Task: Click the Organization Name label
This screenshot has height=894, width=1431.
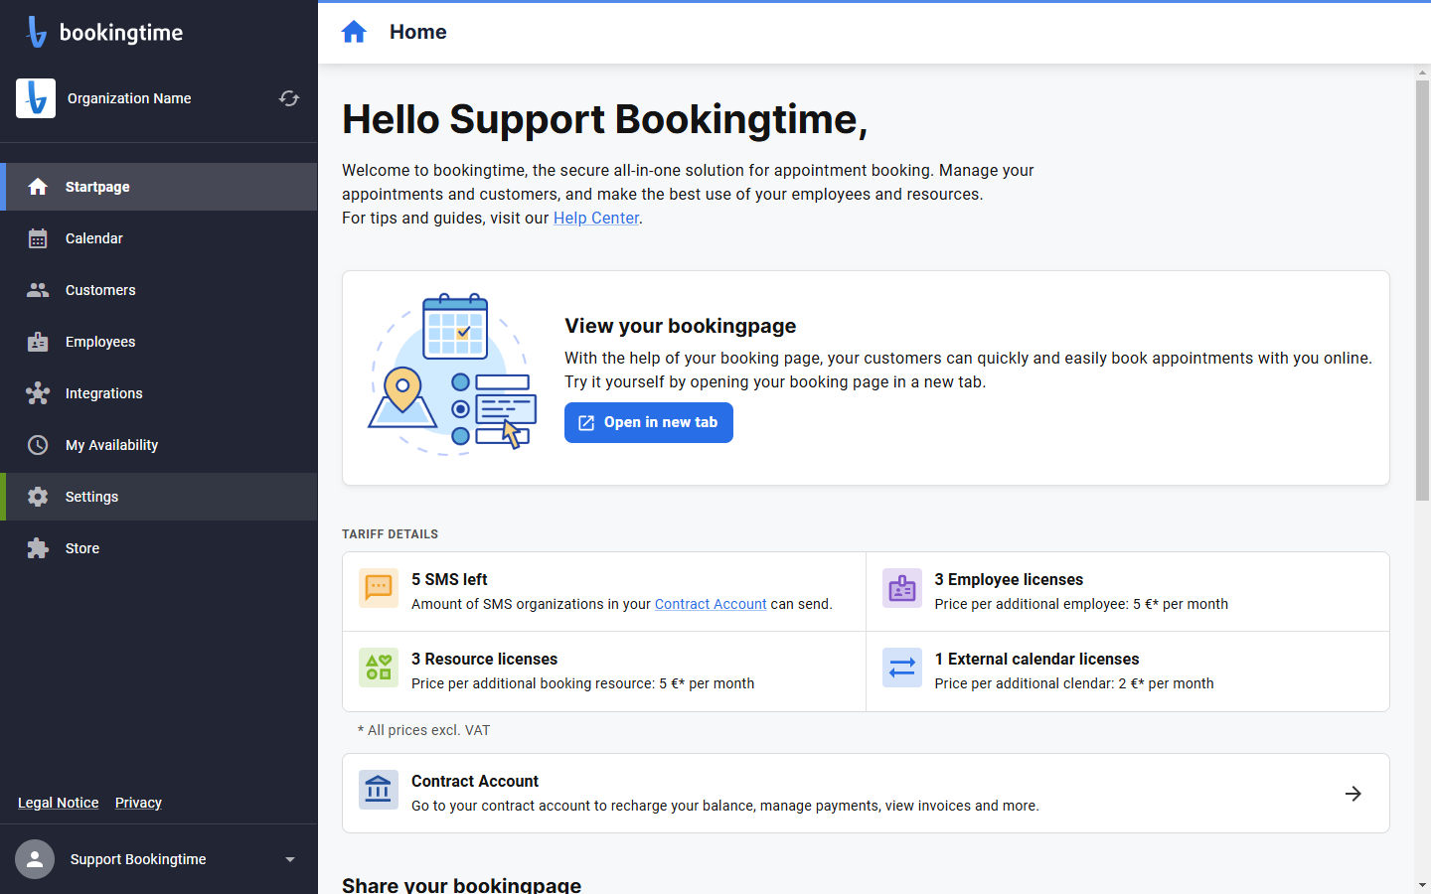Action: pyautogui.click(x=129, y=98)
